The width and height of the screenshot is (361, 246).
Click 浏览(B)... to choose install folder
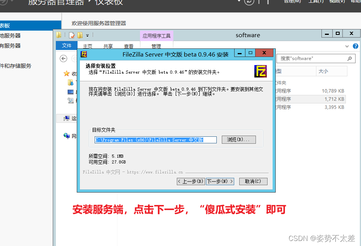239,139
